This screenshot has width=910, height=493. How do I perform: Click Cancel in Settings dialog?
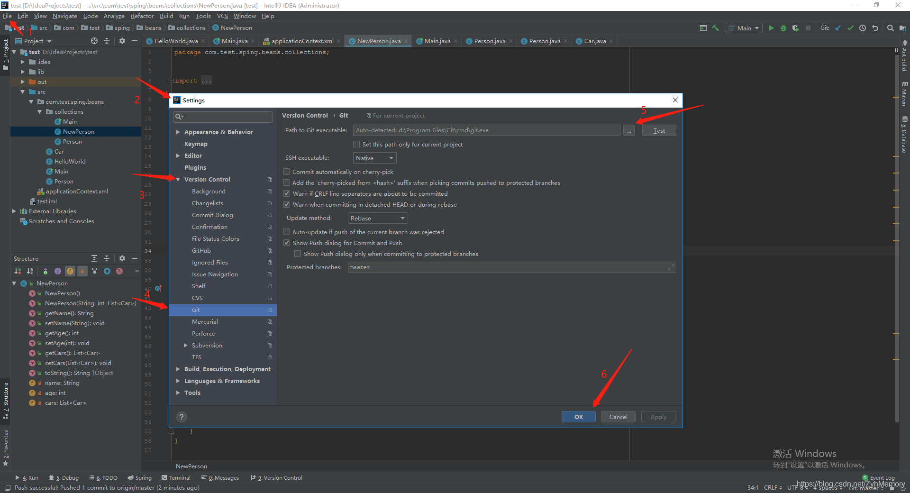click(x=619, y=417)
